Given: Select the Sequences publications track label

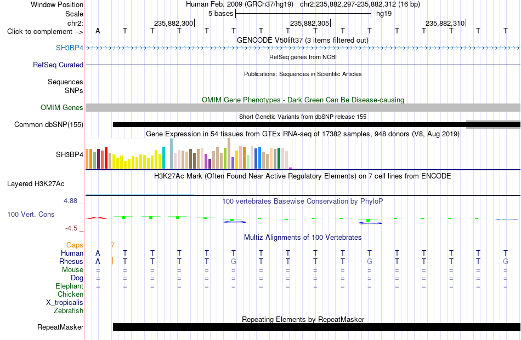Looking at the screenshot, I should pos(65,82).
